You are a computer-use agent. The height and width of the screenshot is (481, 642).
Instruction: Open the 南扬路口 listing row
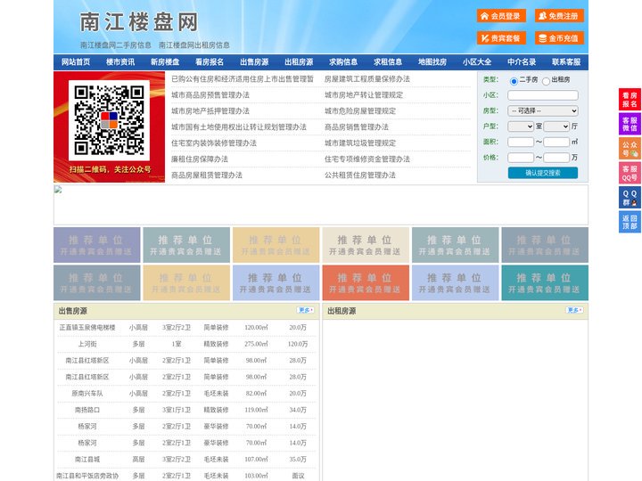point(186,410)
